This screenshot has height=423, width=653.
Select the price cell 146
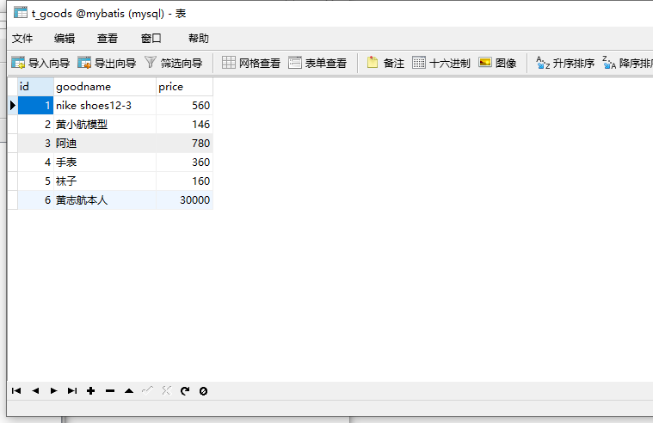(184, 124)
